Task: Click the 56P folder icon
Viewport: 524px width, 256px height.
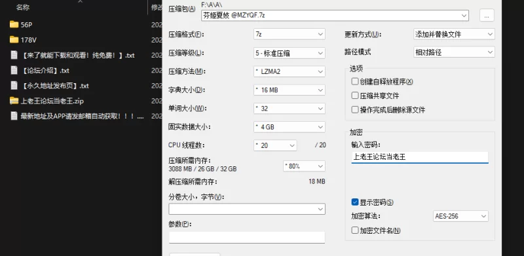Action: 14,24
